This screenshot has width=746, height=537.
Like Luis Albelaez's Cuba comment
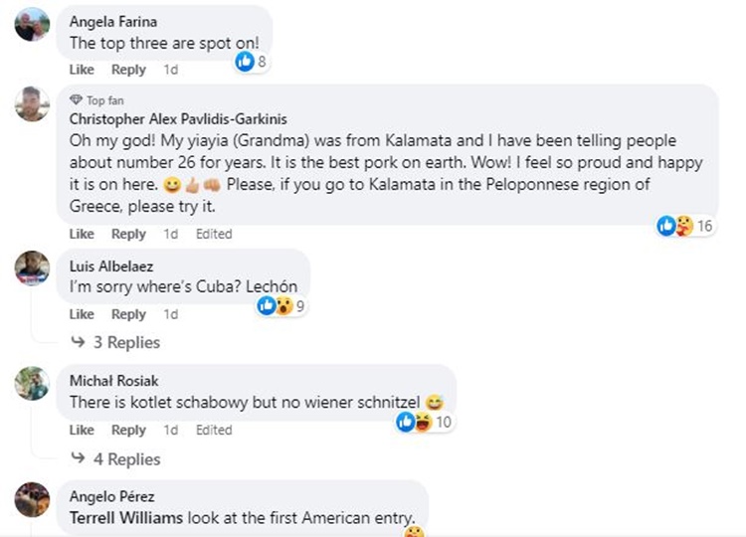[x=82, y=314]
